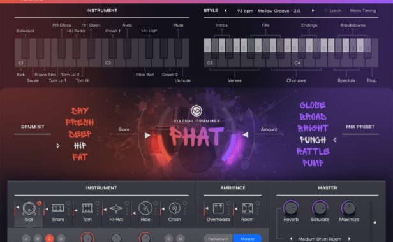Choose the BRIGHT mix preset
This screenshot has width=393, height=242.
(x=313, y=129)
